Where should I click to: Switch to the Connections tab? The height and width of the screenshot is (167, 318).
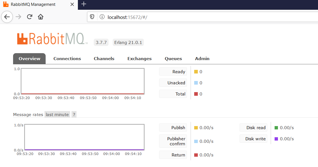tap(67, 59)
